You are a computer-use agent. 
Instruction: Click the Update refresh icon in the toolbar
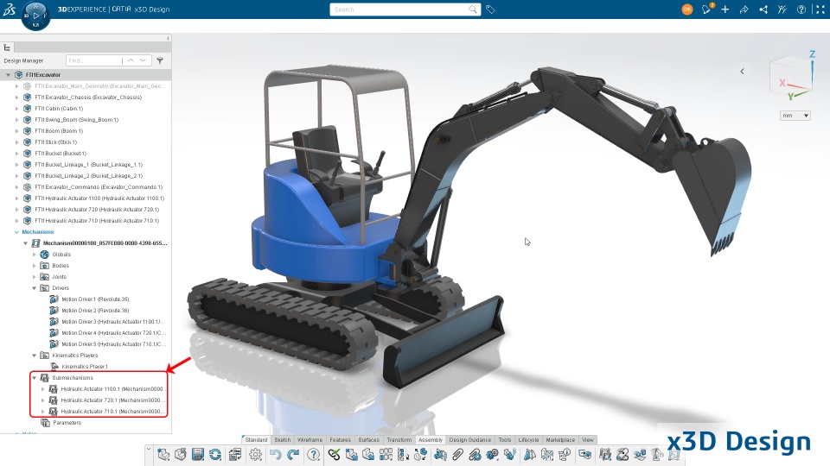[x=215, y=455]
